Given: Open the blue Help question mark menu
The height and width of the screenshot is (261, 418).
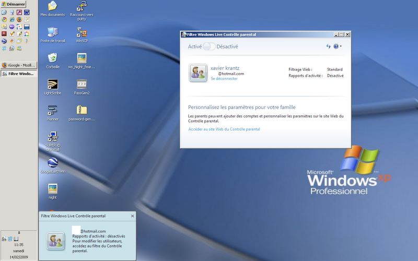Looking at the screenshot, I should pyautogui.click(x=337, y=46).
